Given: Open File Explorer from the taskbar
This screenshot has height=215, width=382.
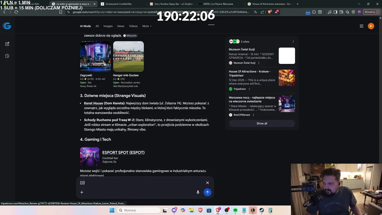Looking at the screenshot, I should point(192,210).
